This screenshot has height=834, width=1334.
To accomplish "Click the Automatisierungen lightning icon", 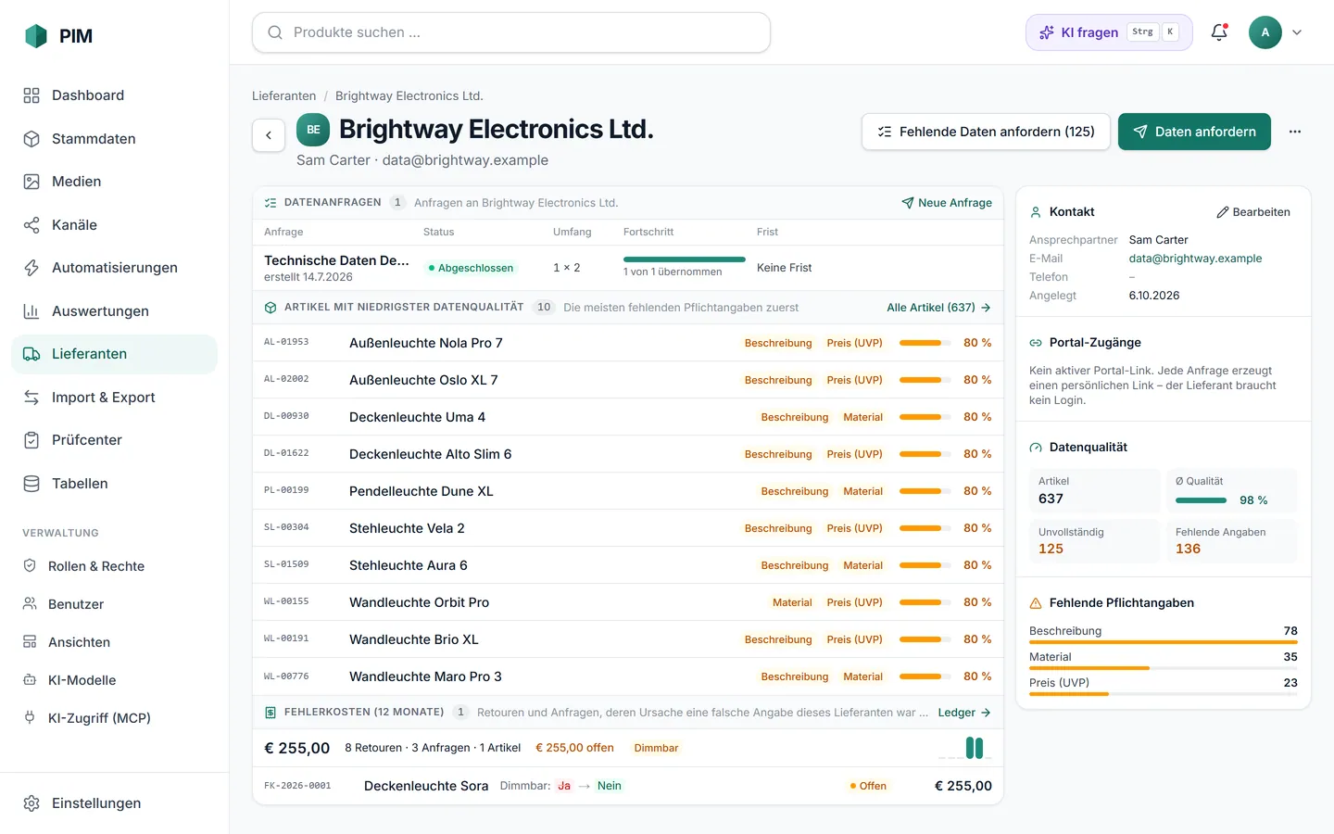I will (x=31, y=268).
